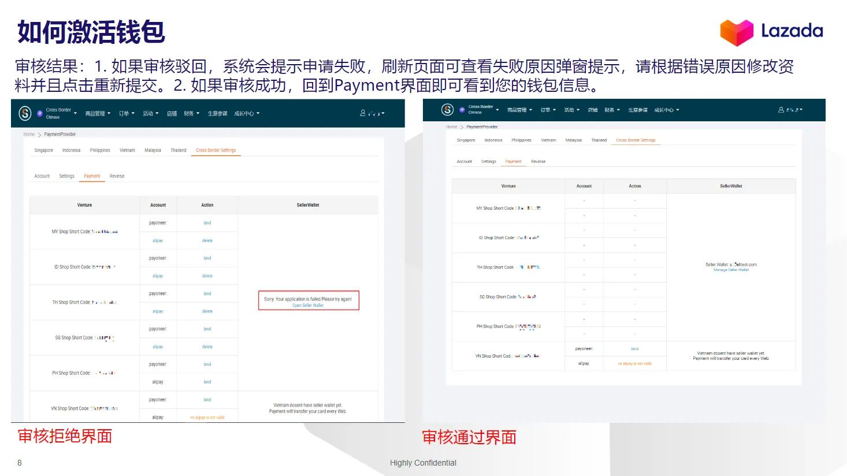Click the Manage Seller Wallet link
Viewport: 847px width, 476px height.
click(x=731, y=270)
